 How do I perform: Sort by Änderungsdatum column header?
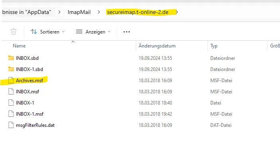pyautogui.click(x=157, y=46)
